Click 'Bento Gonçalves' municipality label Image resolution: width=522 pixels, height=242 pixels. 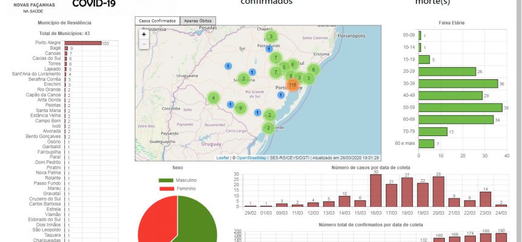point(43,137)
